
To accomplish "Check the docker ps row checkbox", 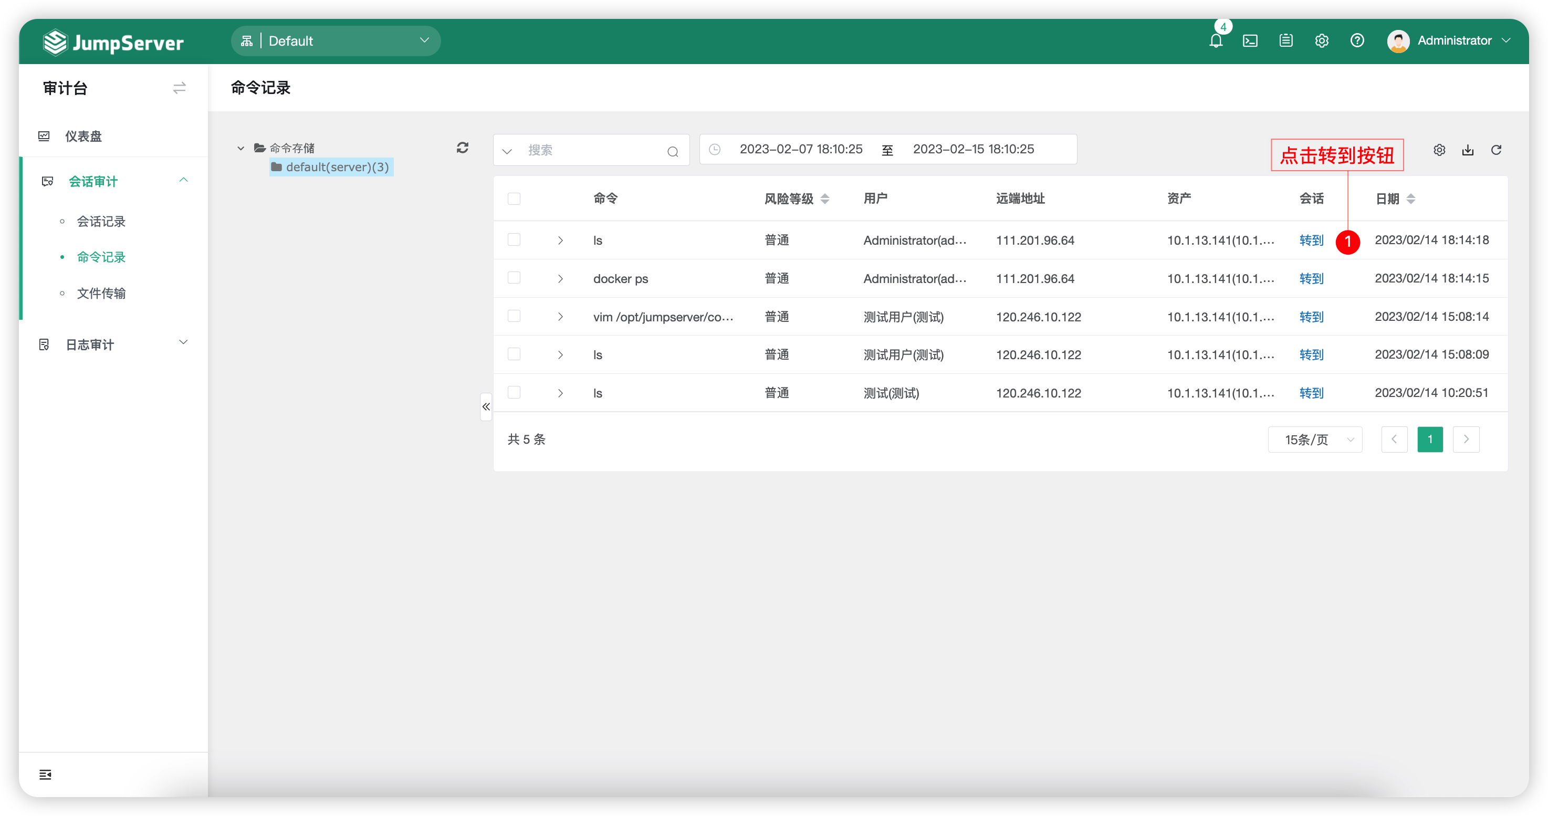I will coord(514,278).
